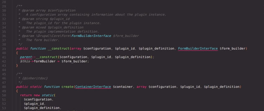Place cursor on __construct function name
Image resolution: width=264 pixels, height=111 pixels.
pos(59,49)
